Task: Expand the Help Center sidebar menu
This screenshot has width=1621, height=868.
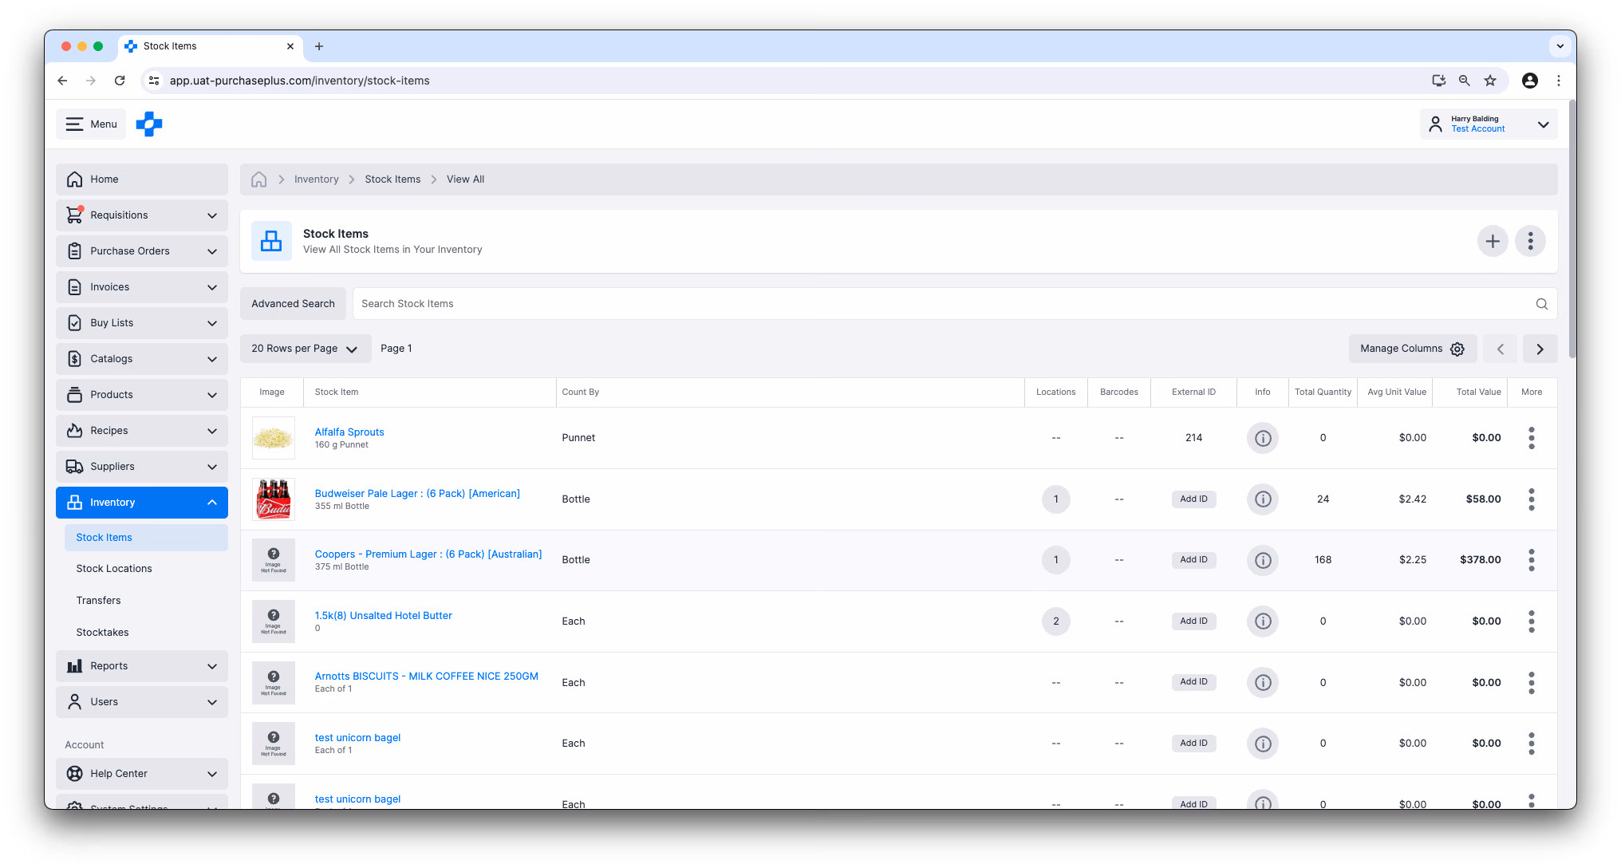Action: 142,774
